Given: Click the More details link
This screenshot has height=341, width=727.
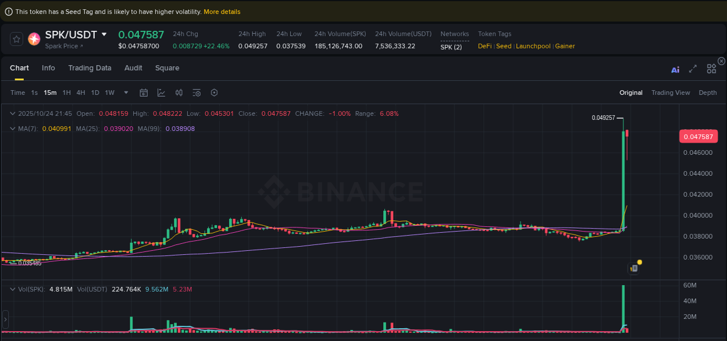Looking at the screenshot, I should tap(222, 11).
